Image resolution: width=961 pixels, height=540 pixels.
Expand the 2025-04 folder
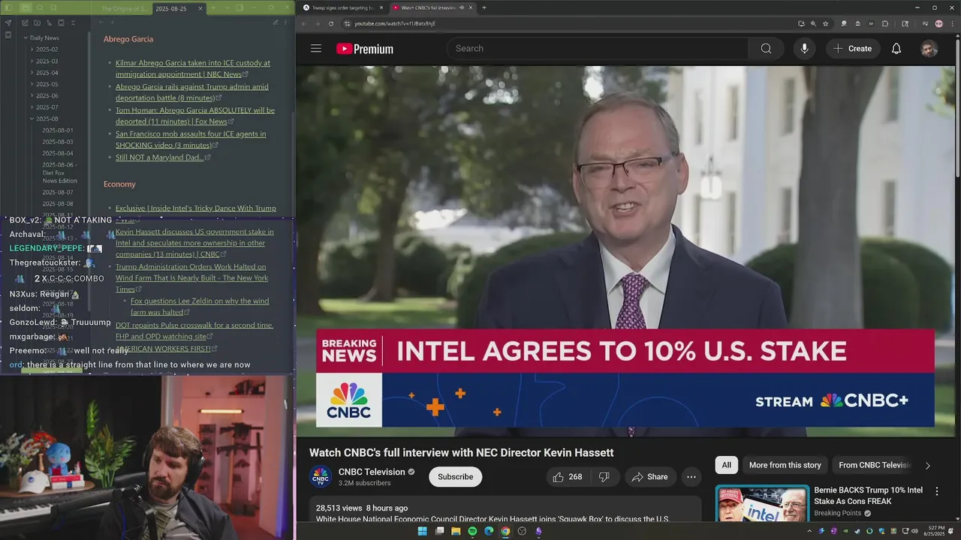32,73
